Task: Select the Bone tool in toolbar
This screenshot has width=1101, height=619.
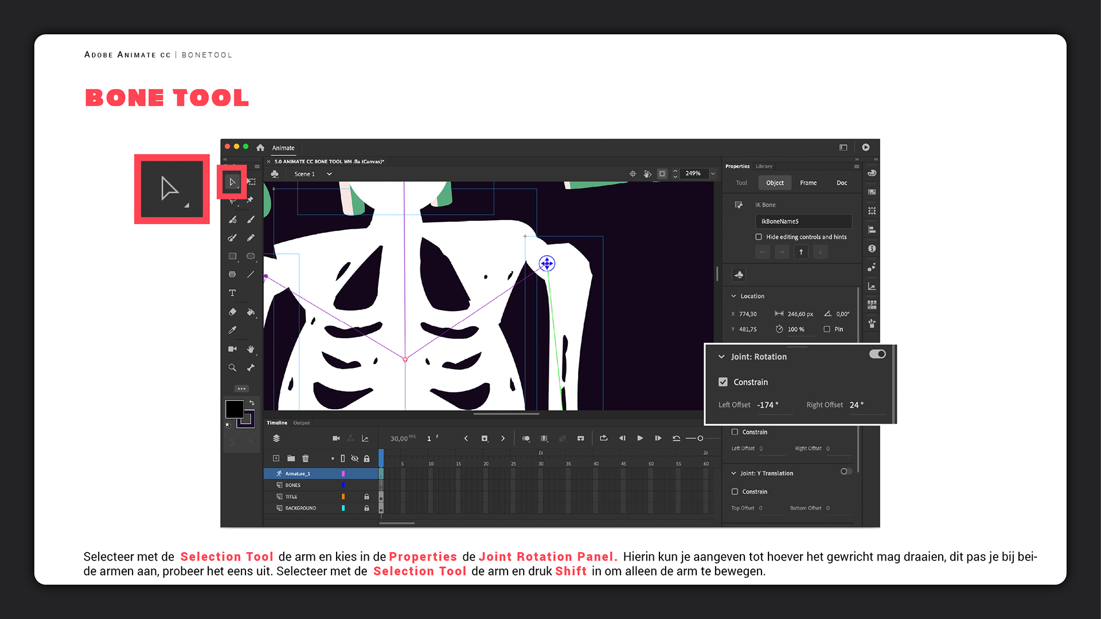Action: [x=251, y=367]
